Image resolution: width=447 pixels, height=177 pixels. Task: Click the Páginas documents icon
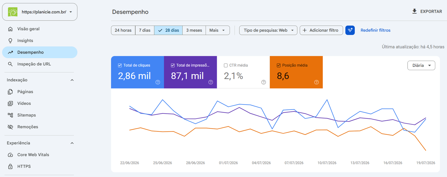pyautogui.click(x=10, y=92)
